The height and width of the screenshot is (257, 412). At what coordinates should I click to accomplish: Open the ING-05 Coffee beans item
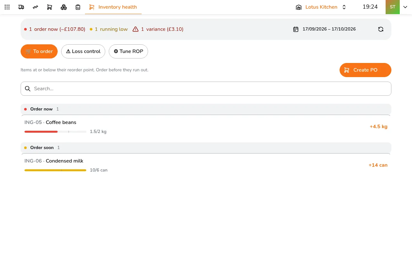coord(206,127)
